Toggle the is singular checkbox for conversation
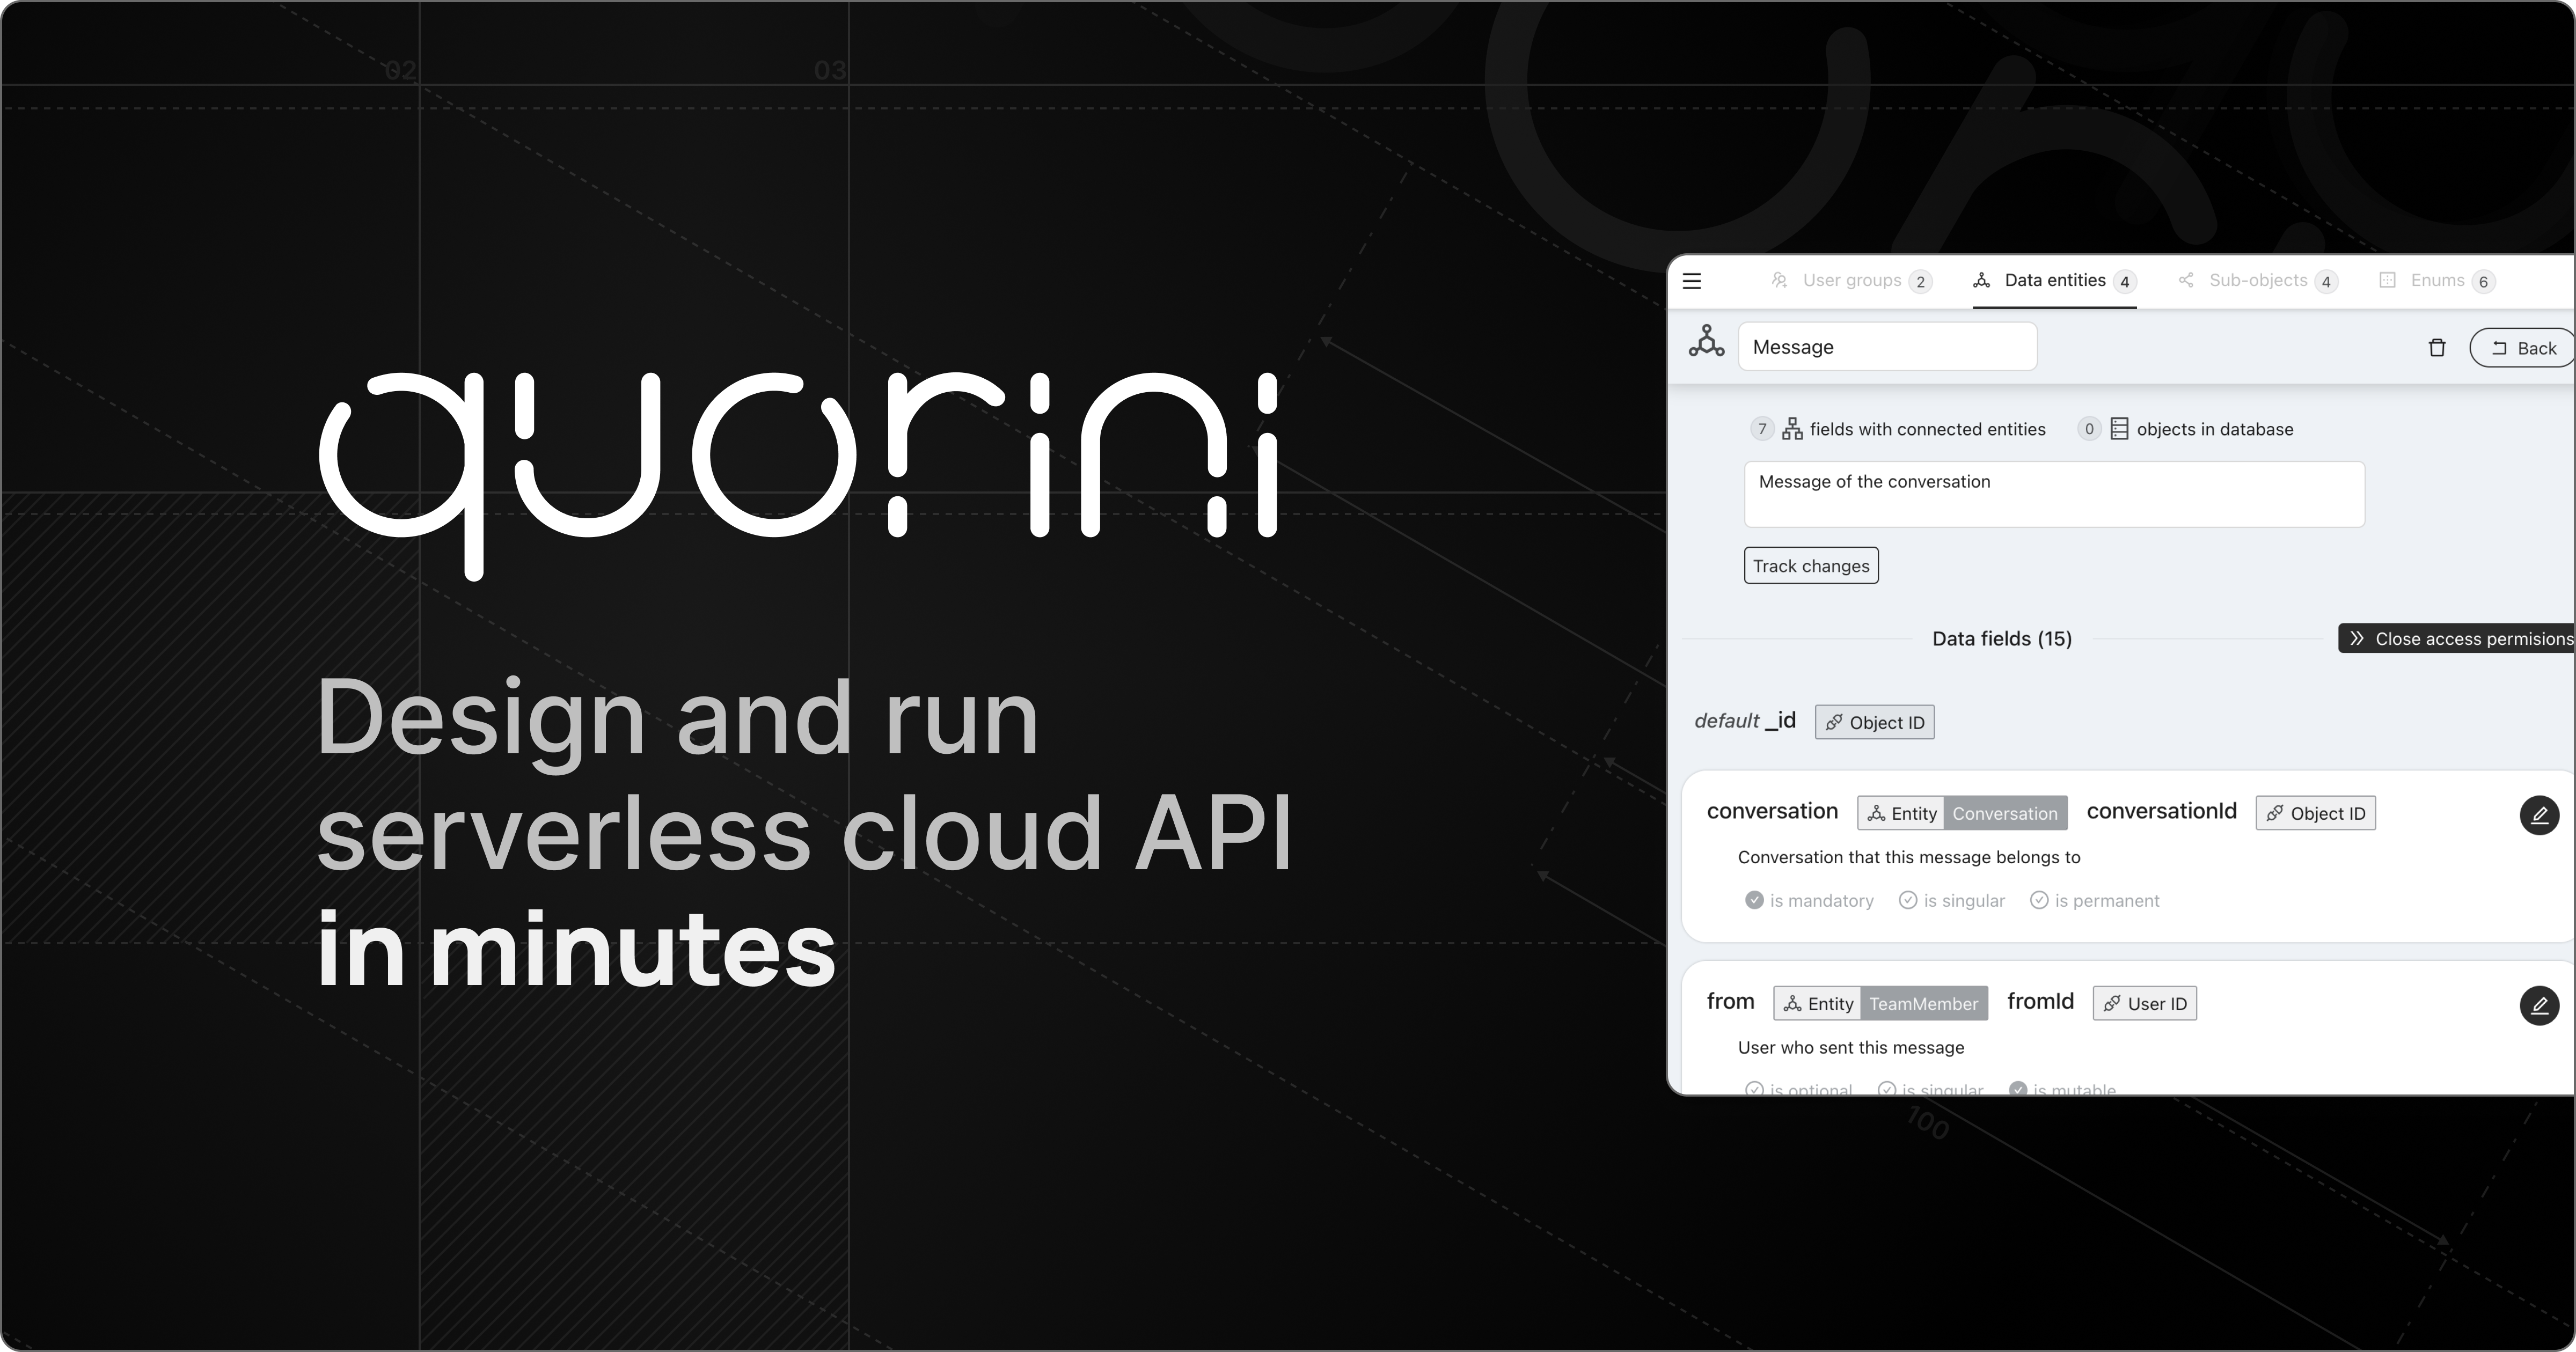 click(x=1908, y=900)
